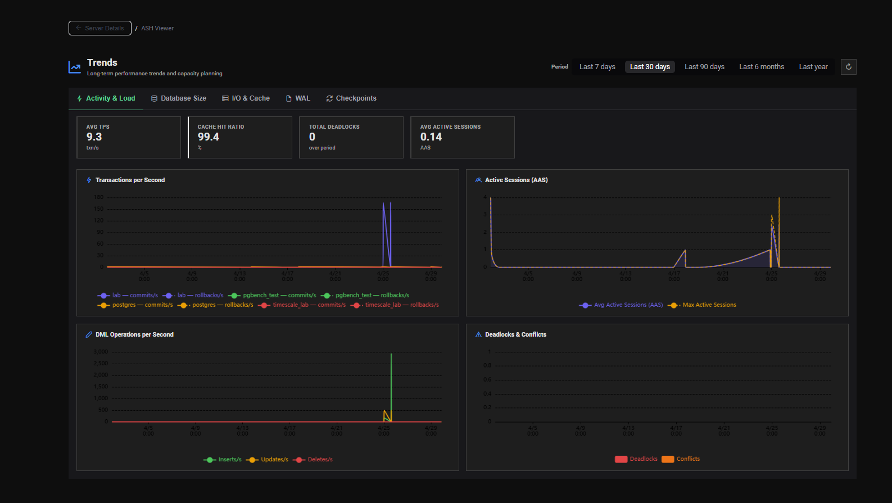
Task: Switch to I/O & Cache tab
Action: pos(246,98)
